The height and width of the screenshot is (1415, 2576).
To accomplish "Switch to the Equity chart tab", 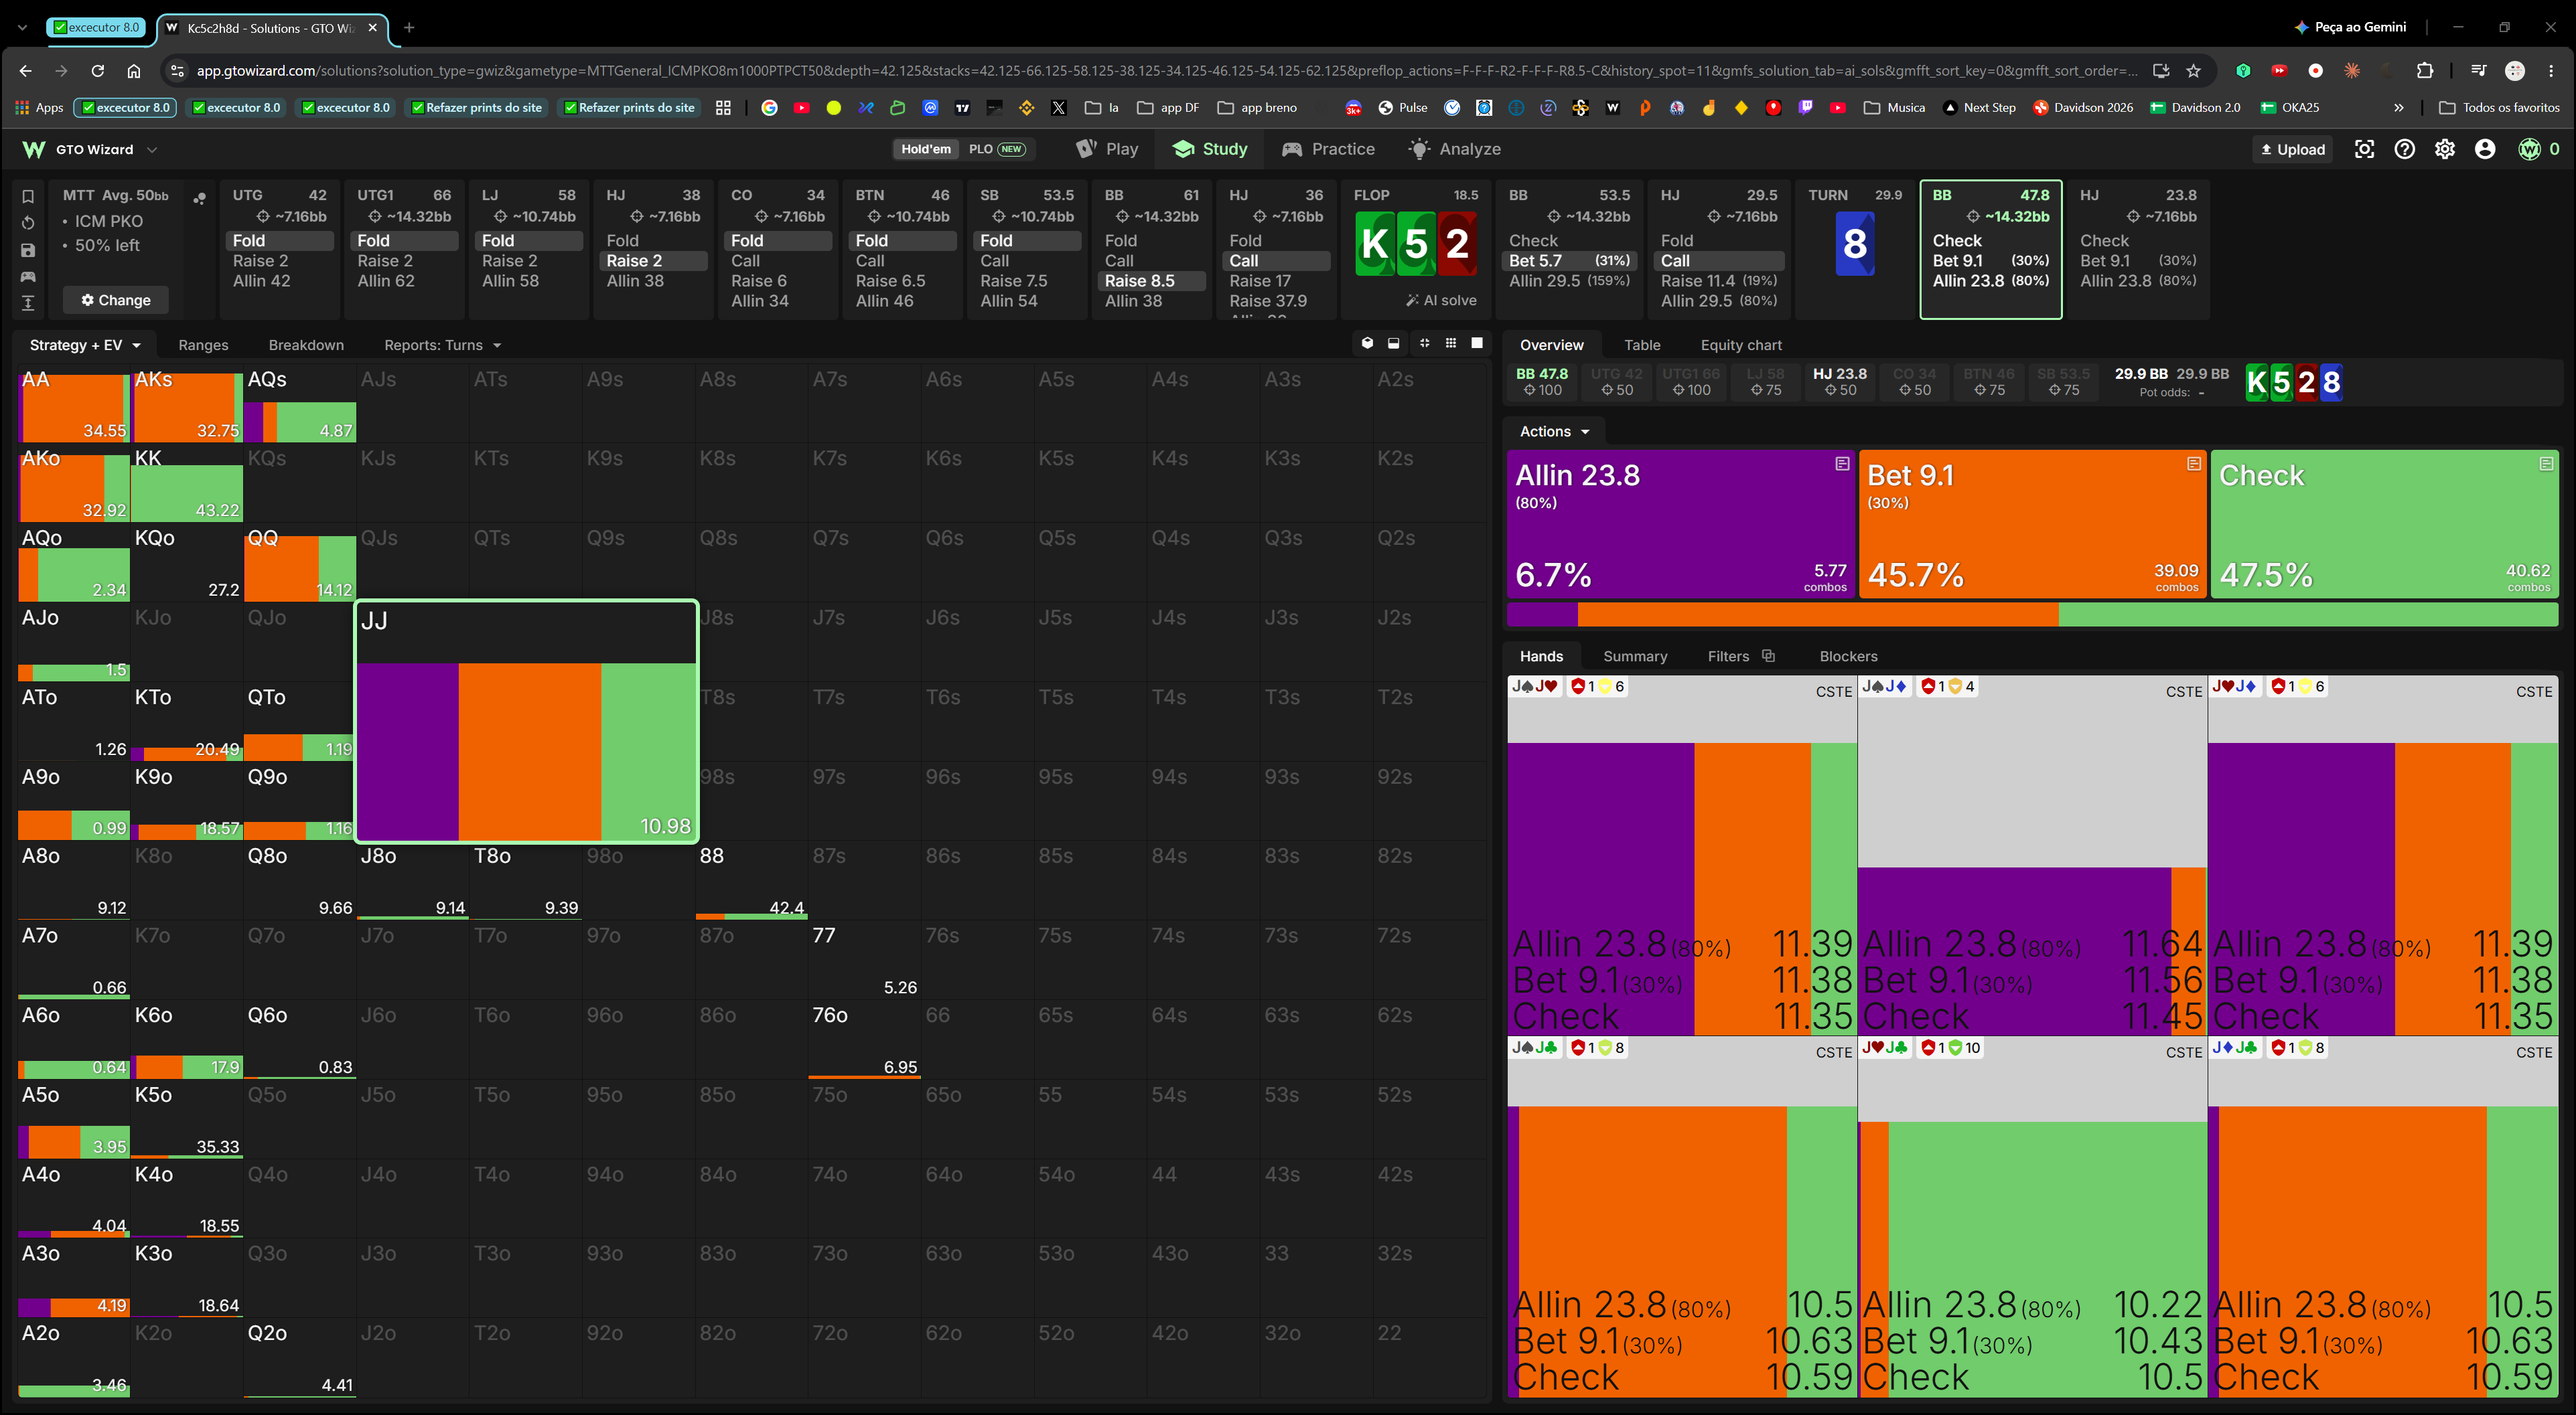I will point(1741,345).
